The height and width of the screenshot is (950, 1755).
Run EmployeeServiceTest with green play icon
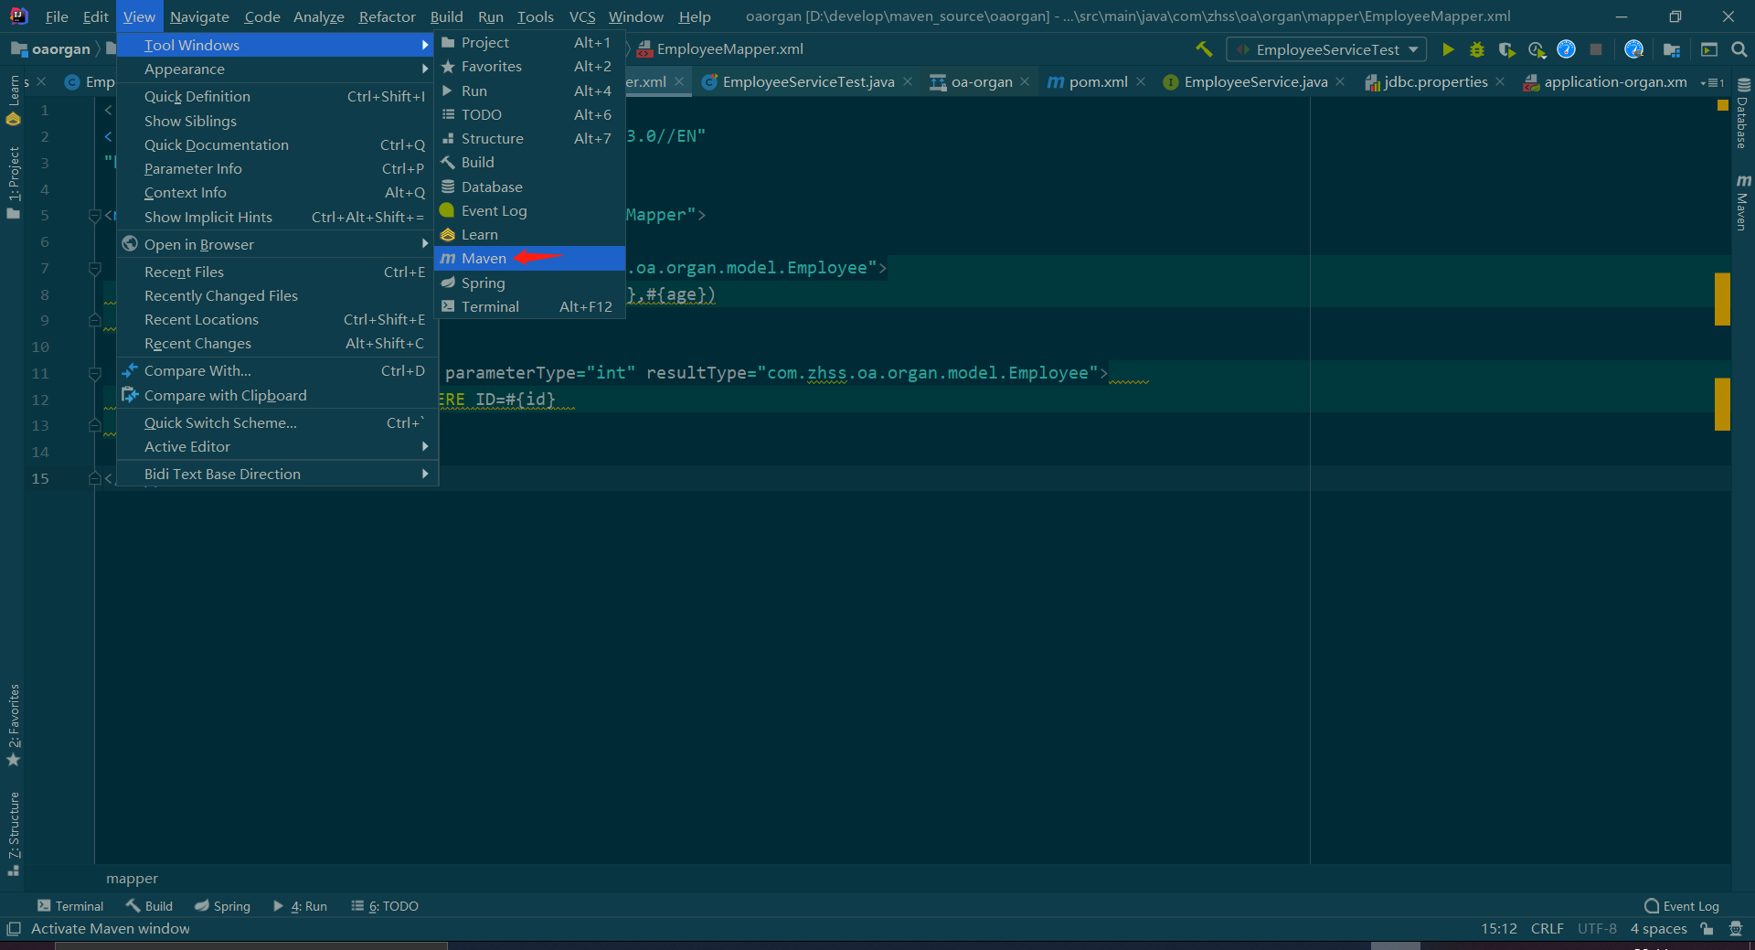1448,49
